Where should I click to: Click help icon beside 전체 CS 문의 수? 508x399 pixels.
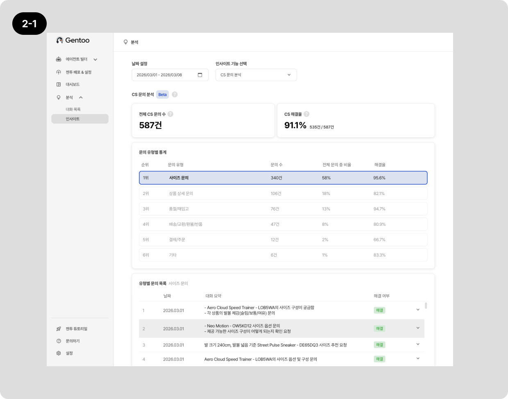[x=170, y=114]
